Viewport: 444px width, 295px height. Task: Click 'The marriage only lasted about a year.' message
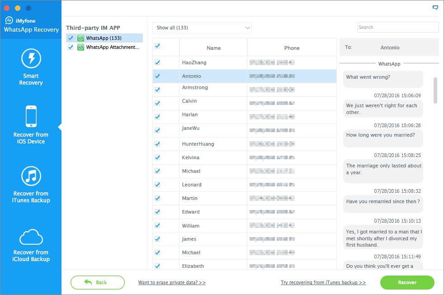click(x=383, y=171)
